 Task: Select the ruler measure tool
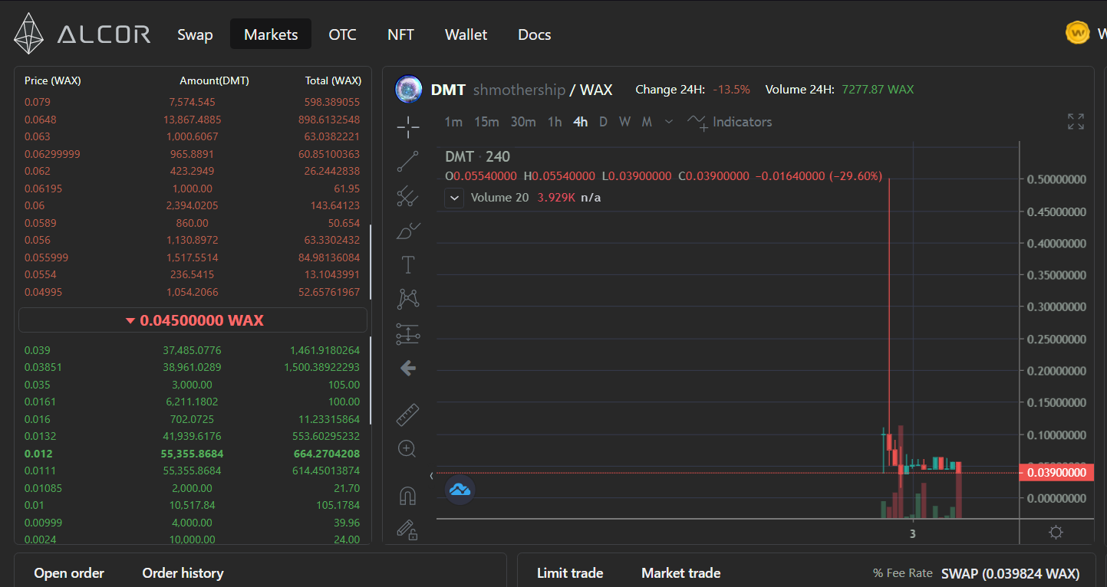tap(408, 415)
